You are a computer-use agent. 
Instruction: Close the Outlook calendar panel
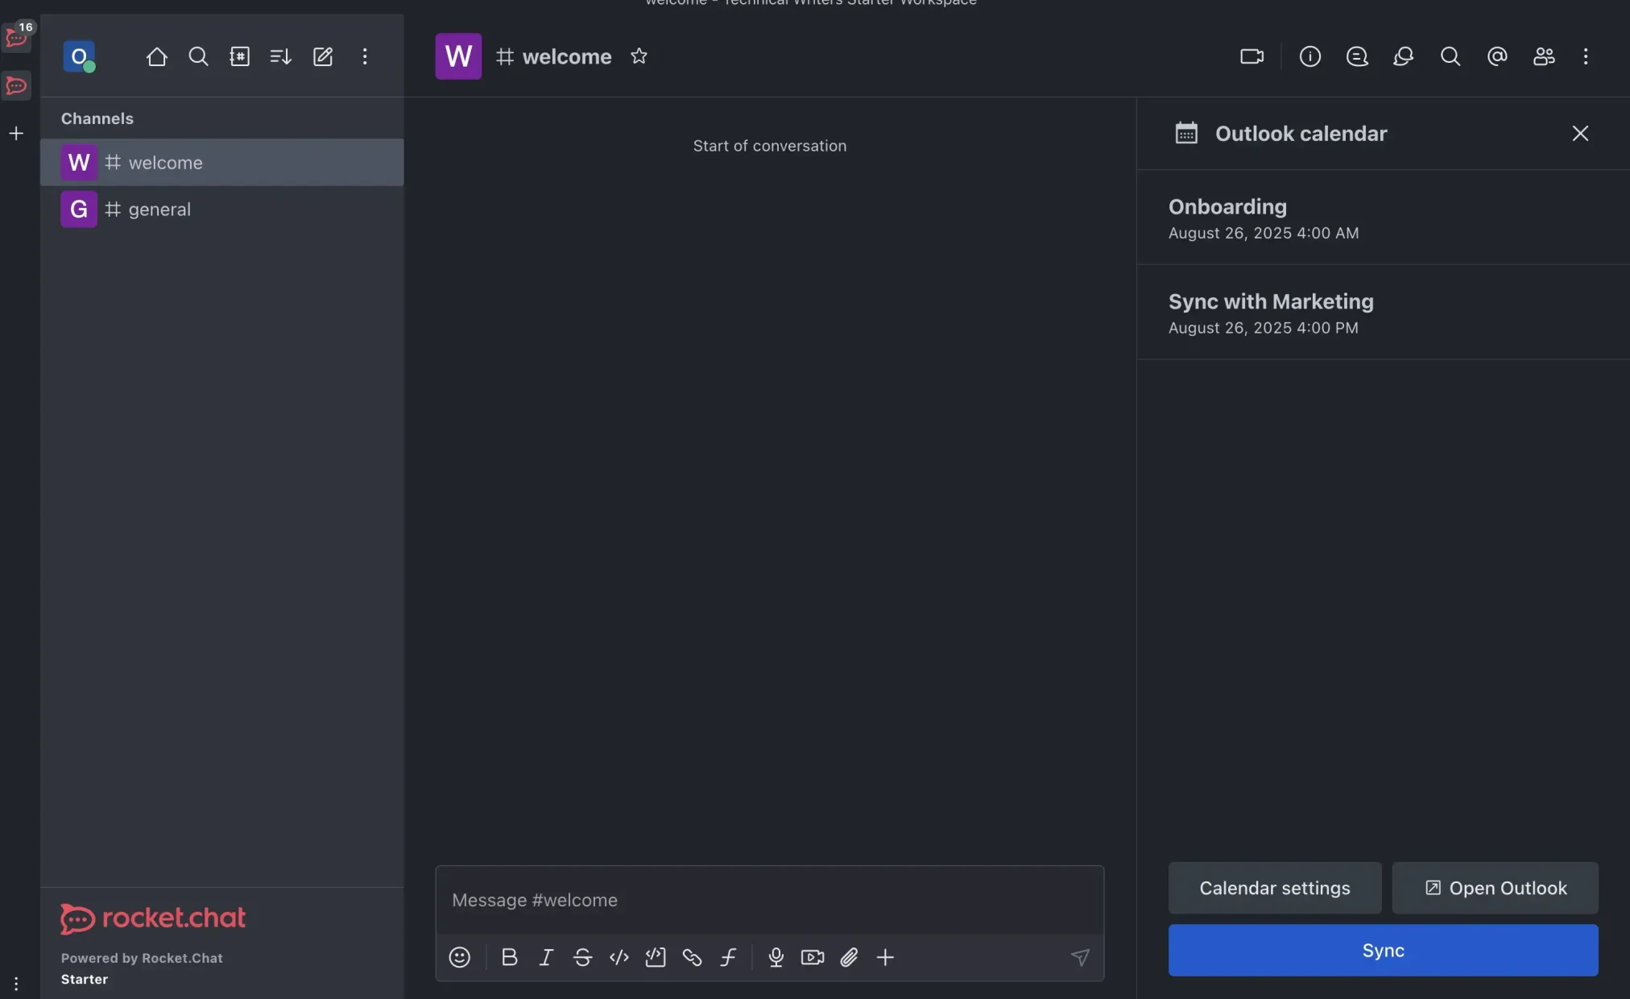(x=1580, y=134)
